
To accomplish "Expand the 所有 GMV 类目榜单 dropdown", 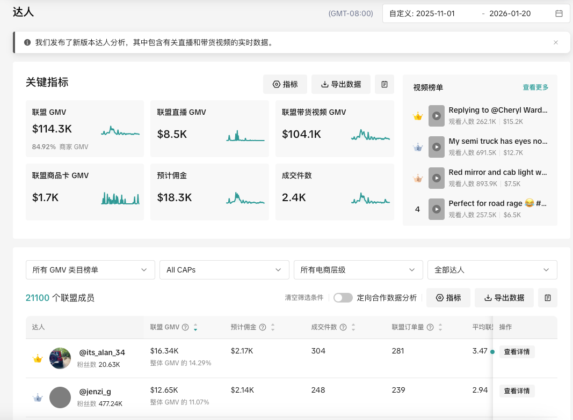I will tap(90, 270).
